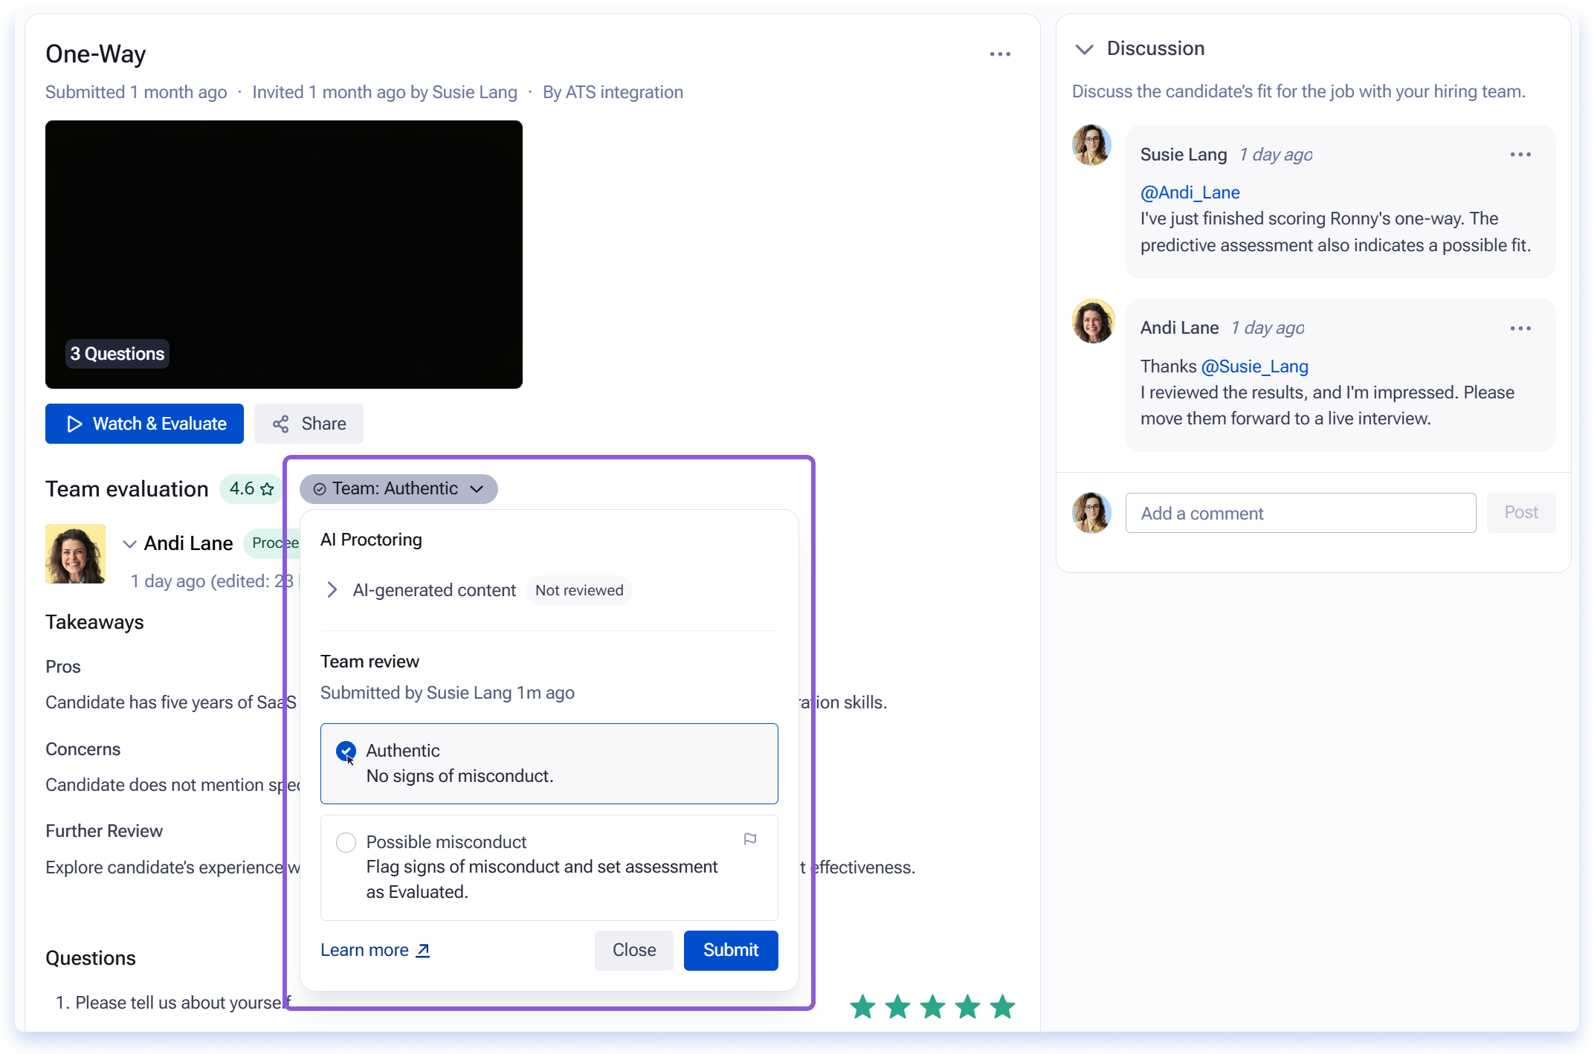Click Susie Lang's avatar in Discussion

(1091, 145)
